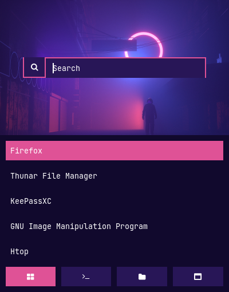Choose the window icon tab
229x292 pixels.
pos(198,277)
